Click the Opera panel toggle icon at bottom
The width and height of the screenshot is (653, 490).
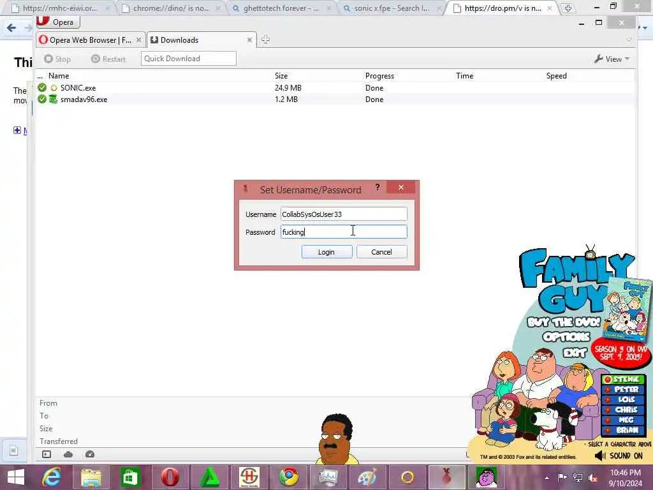[46, 454]
